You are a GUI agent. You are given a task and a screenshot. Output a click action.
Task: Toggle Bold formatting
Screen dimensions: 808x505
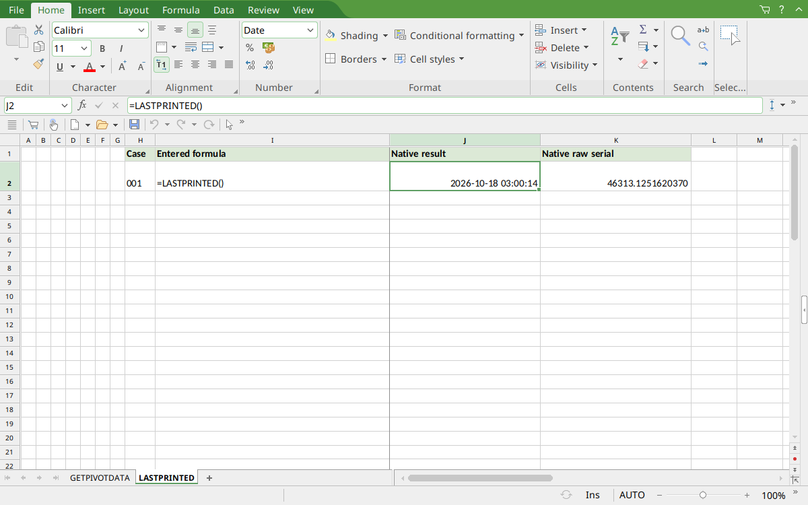point(102,48)
